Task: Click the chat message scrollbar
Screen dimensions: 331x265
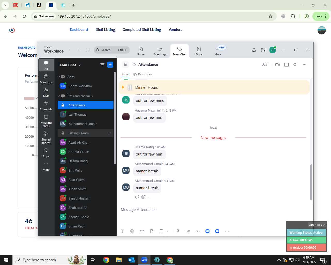Action: coord(311,182)
